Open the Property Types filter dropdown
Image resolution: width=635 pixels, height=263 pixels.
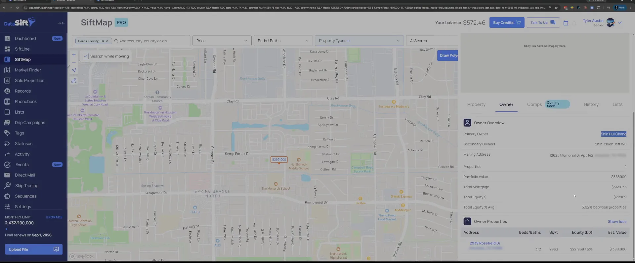coord(359,41)
